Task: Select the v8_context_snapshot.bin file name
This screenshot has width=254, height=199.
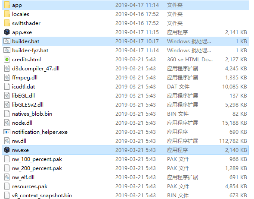Action: 42,196
